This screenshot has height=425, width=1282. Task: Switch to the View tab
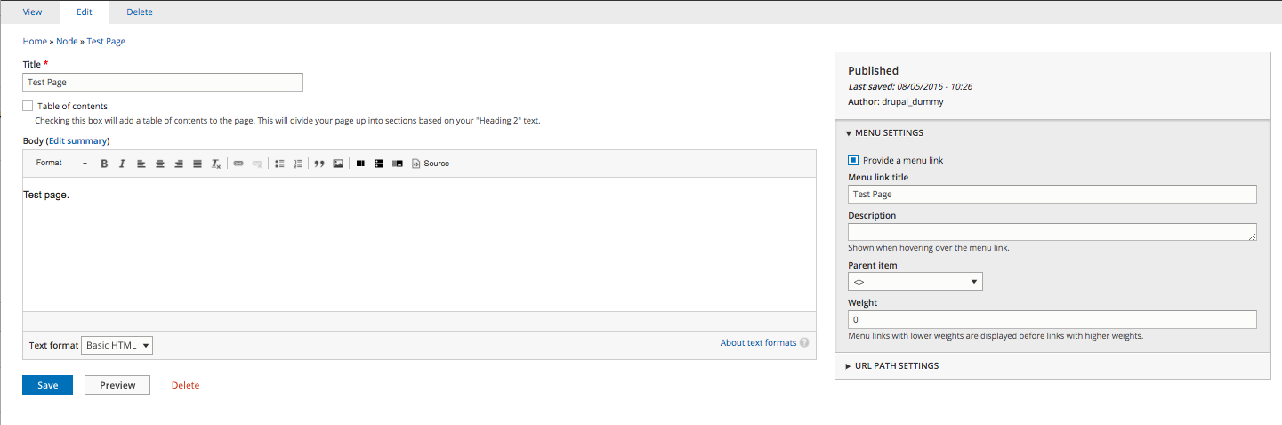32,12
